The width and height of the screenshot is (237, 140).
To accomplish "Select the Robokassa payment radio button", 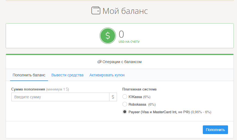I will (125, 104).
